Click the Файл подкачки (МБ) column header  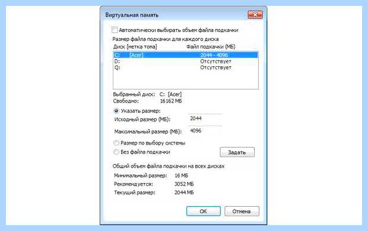(211, 47)
